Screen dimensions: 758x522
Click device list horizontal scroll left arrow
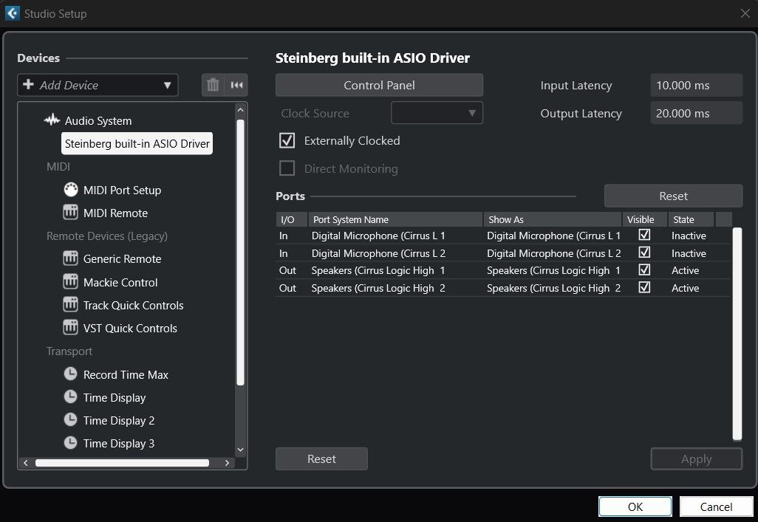tap(26, 462)
